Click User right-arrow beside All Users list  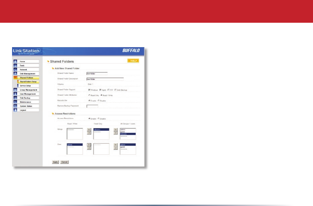[x=116, y=148]
